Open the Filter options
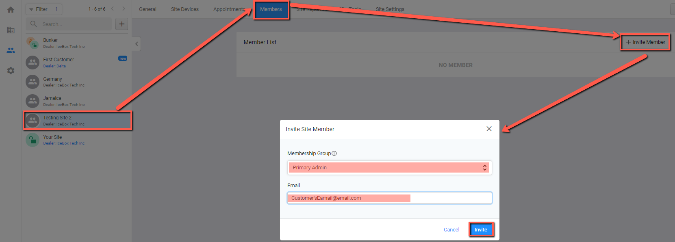Screen dimensions: 675x242 [39, 9]
